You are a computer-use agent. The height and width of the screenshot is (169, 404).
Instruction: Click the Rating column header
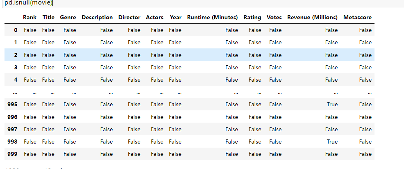(252, 18)
